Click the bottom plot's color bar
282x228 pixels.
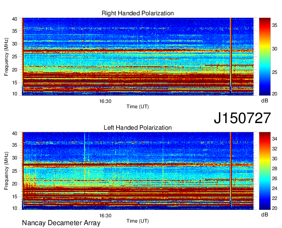click(x=265, y=171)
